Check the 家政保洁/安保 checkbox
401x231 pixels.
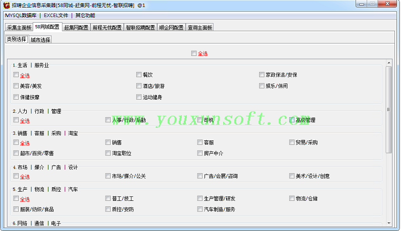262,74
